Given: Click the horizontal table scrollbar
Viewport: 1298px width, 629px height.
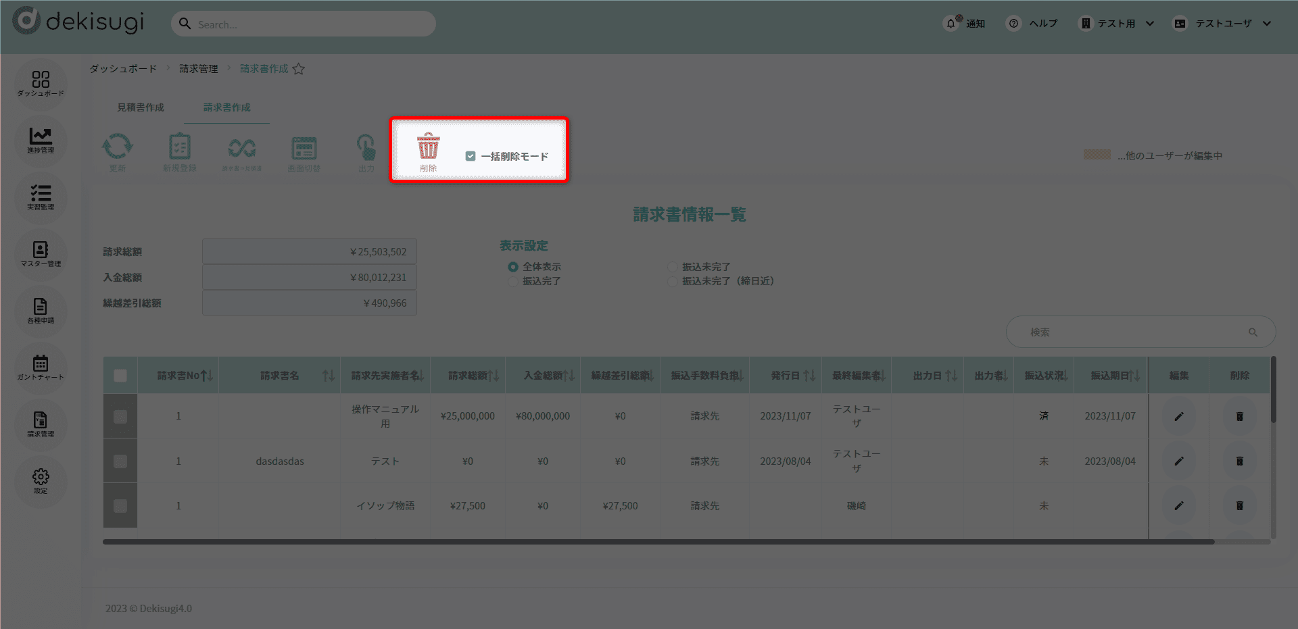Looking at the screenshot, I should coord(658,542).
